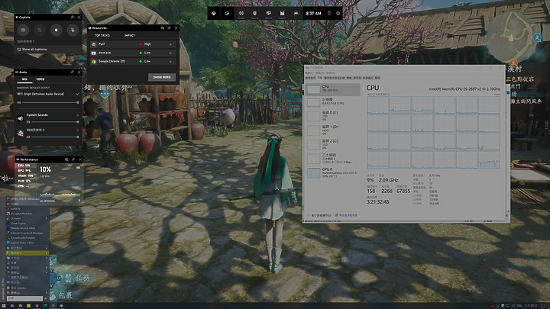550x309 pixels.
Task: Click the taskbar clock
Action: (531, 306)
